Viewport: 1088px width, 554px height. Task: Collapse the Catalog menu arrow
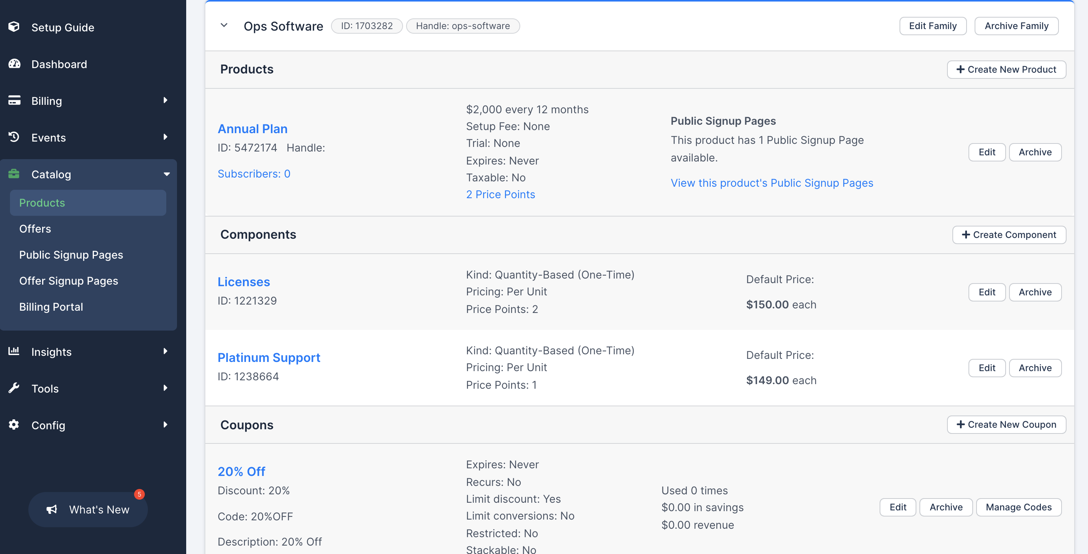tap(166, 174)
